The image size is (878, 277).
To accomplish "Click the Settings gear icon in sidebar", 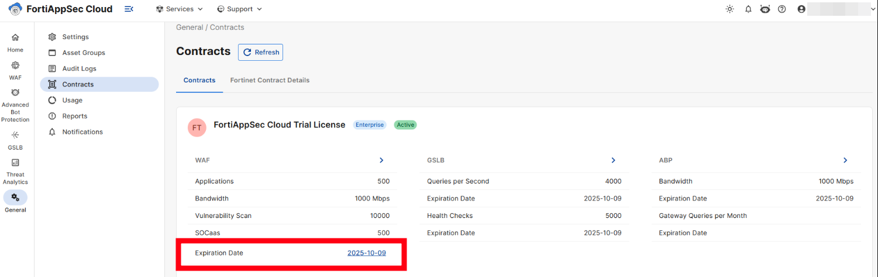I will (x=52, y=37).
